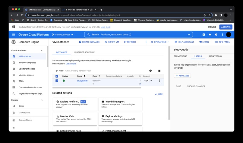243x143 pixels.
Task: Open the main navigation hamburger menu
Action: [x=14, y=34]
